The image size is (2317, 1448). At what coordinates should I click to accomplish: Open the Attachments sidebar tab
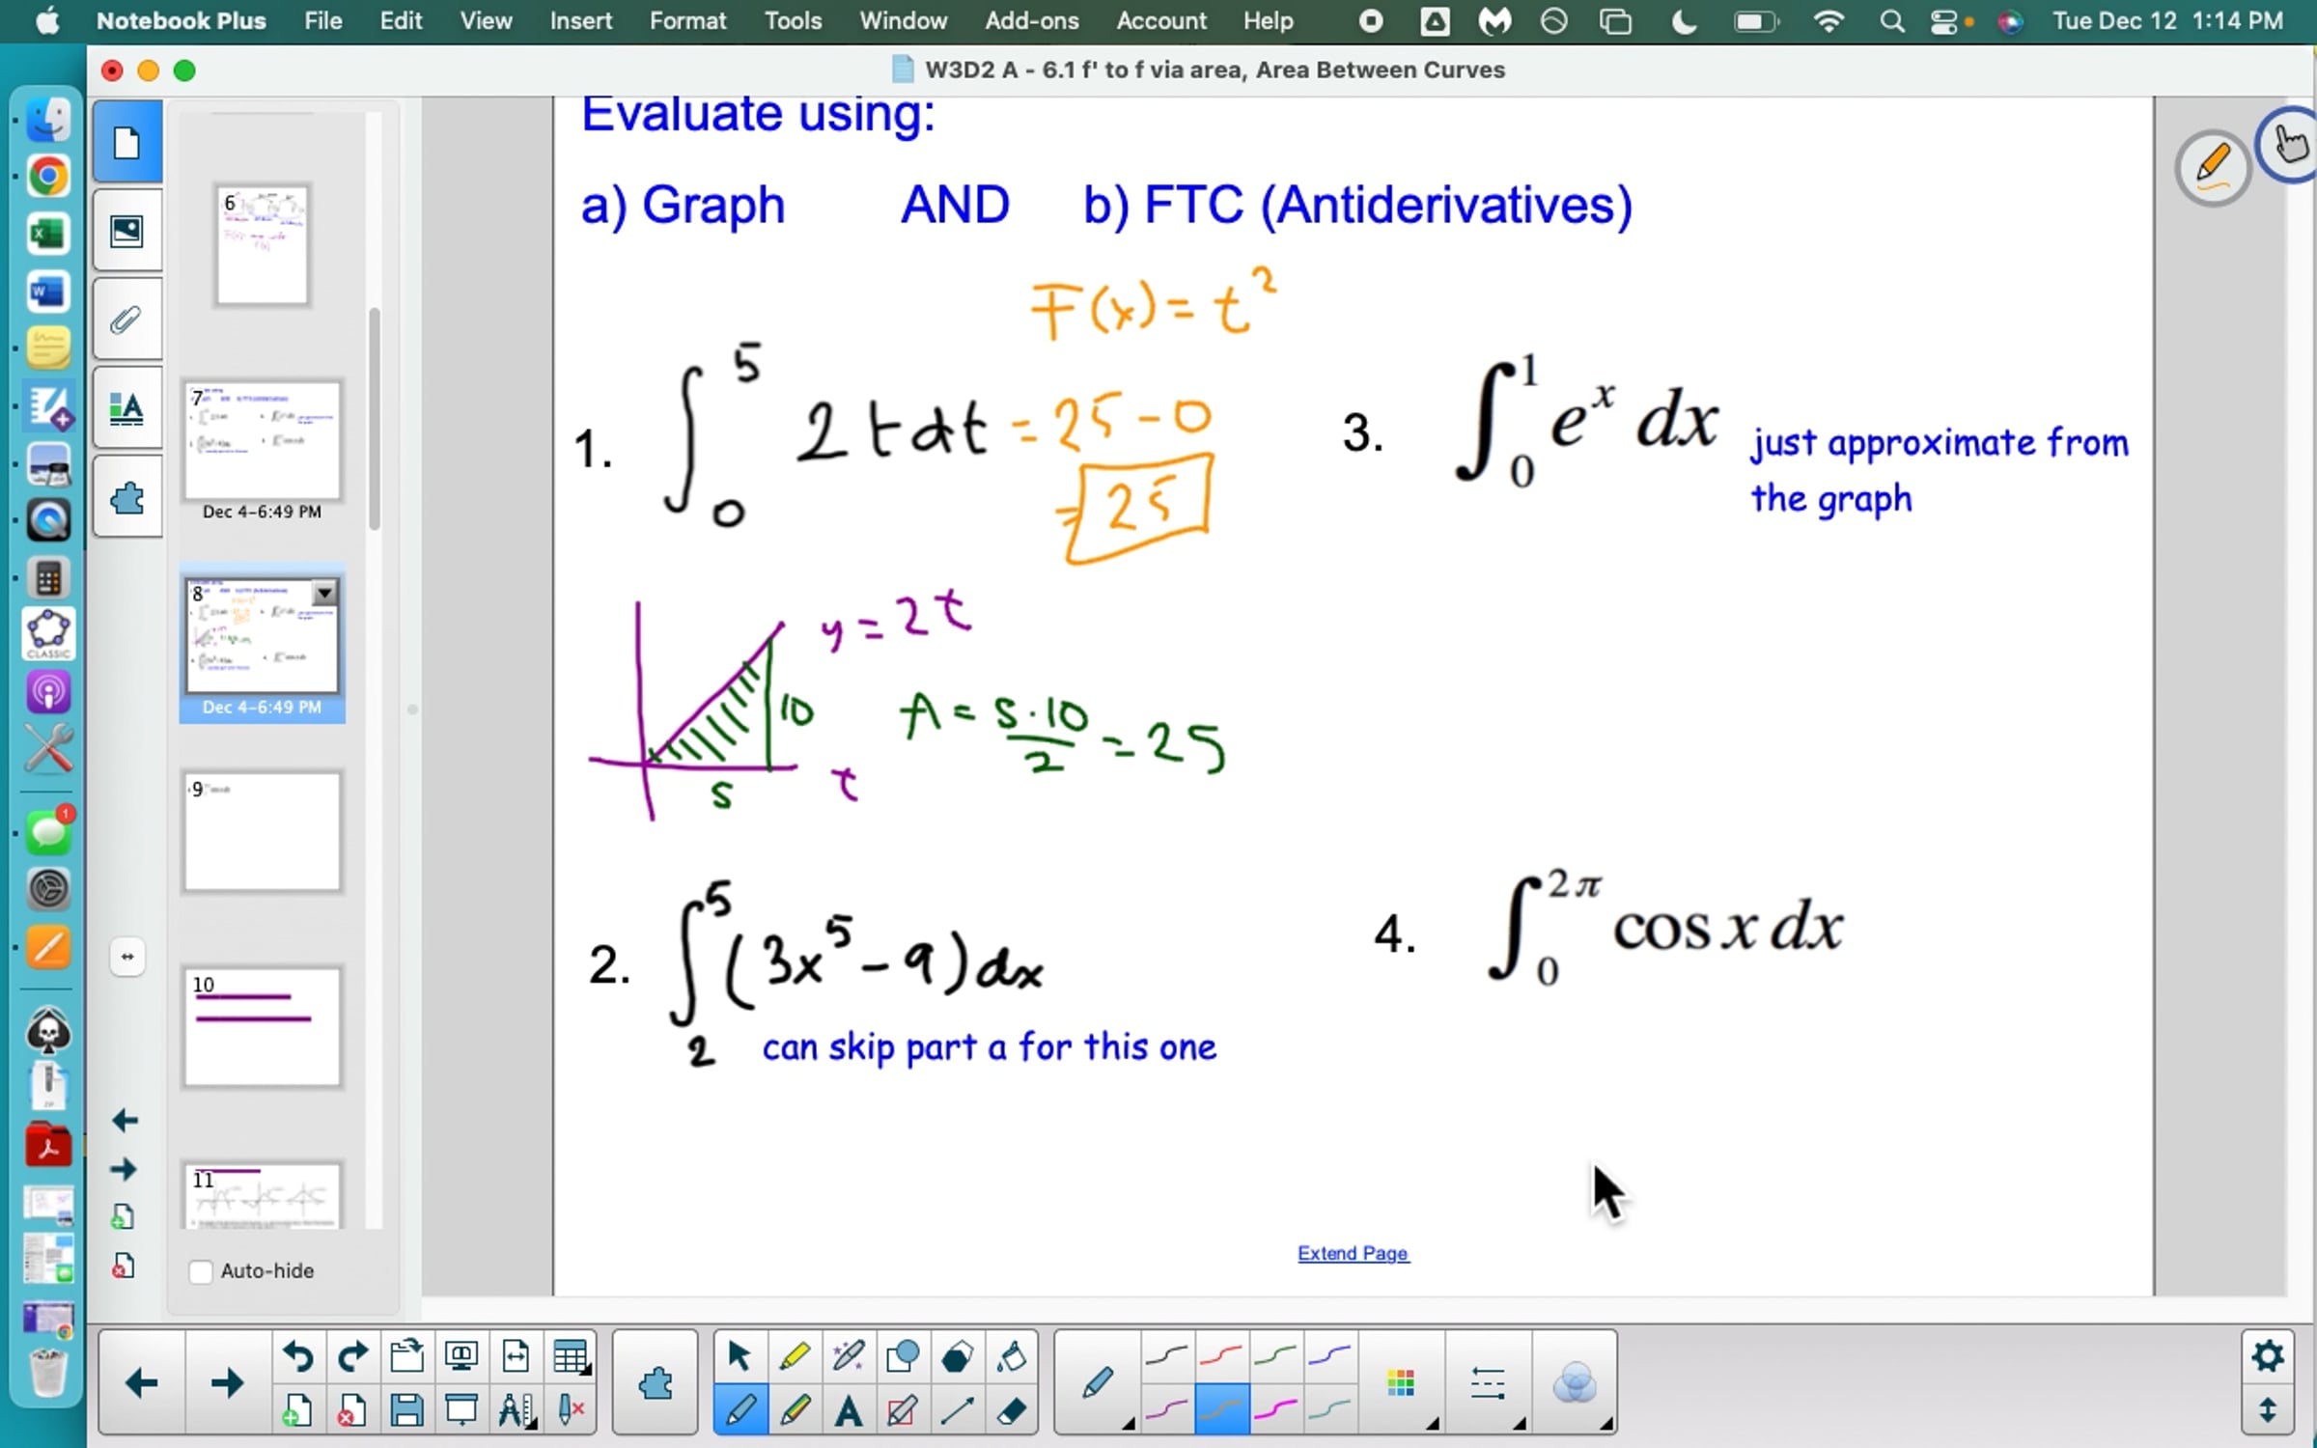coord(126,320)
